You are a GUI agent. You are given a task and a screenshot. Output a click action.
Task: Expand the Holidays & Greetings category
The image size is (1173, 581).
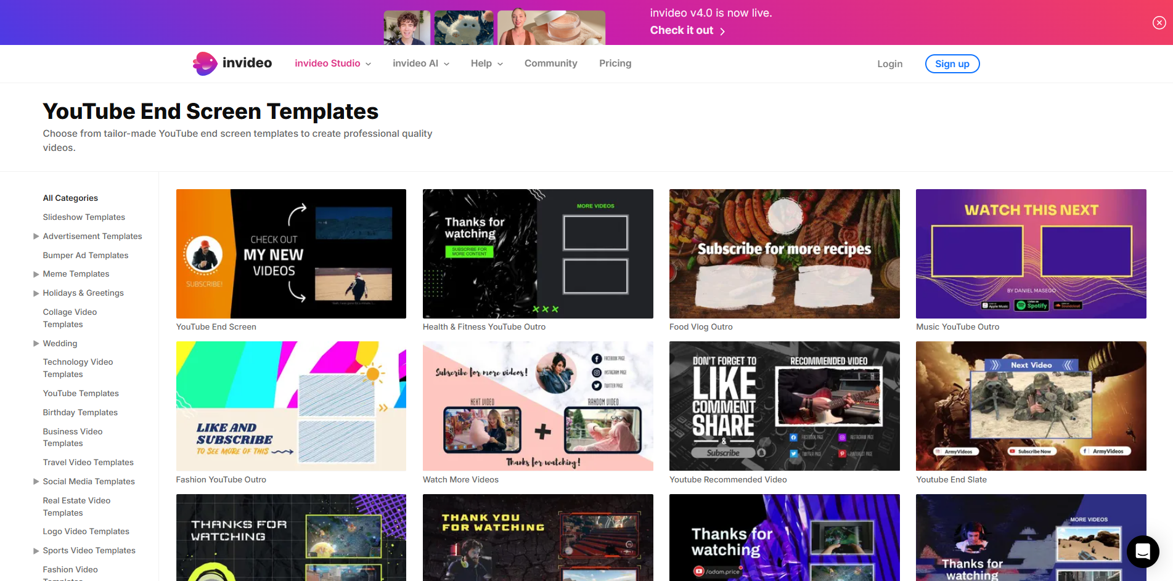[36, 293]
